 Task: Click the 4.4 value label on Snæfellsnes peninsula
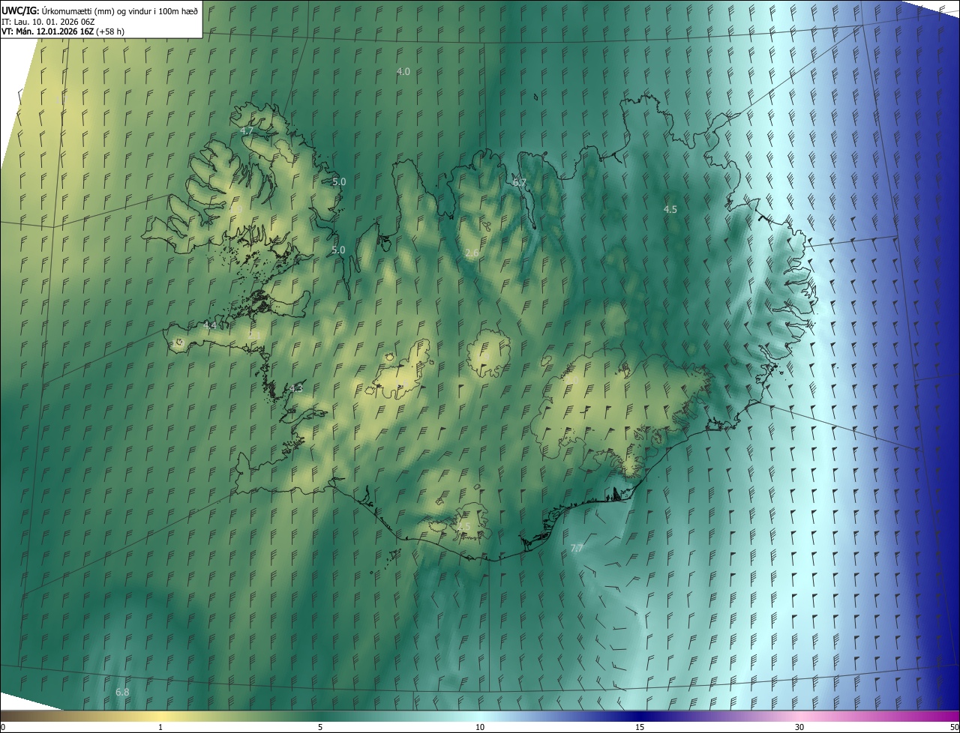point(210,325)
